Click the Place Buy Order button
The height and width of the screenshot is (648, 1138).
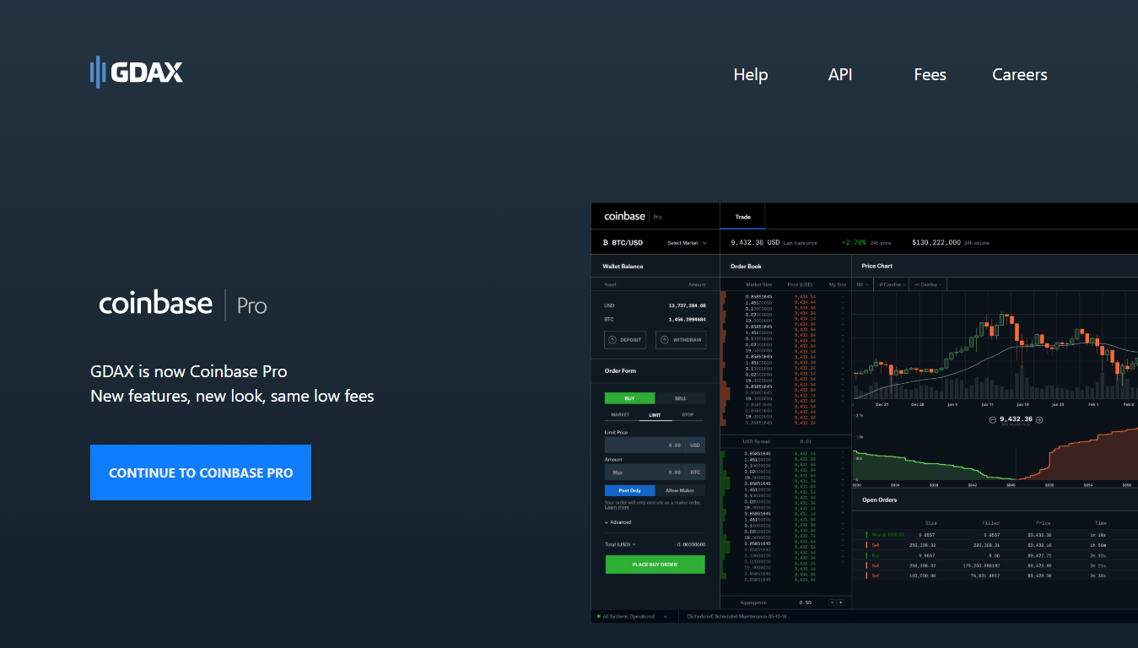tap(655, 564)
